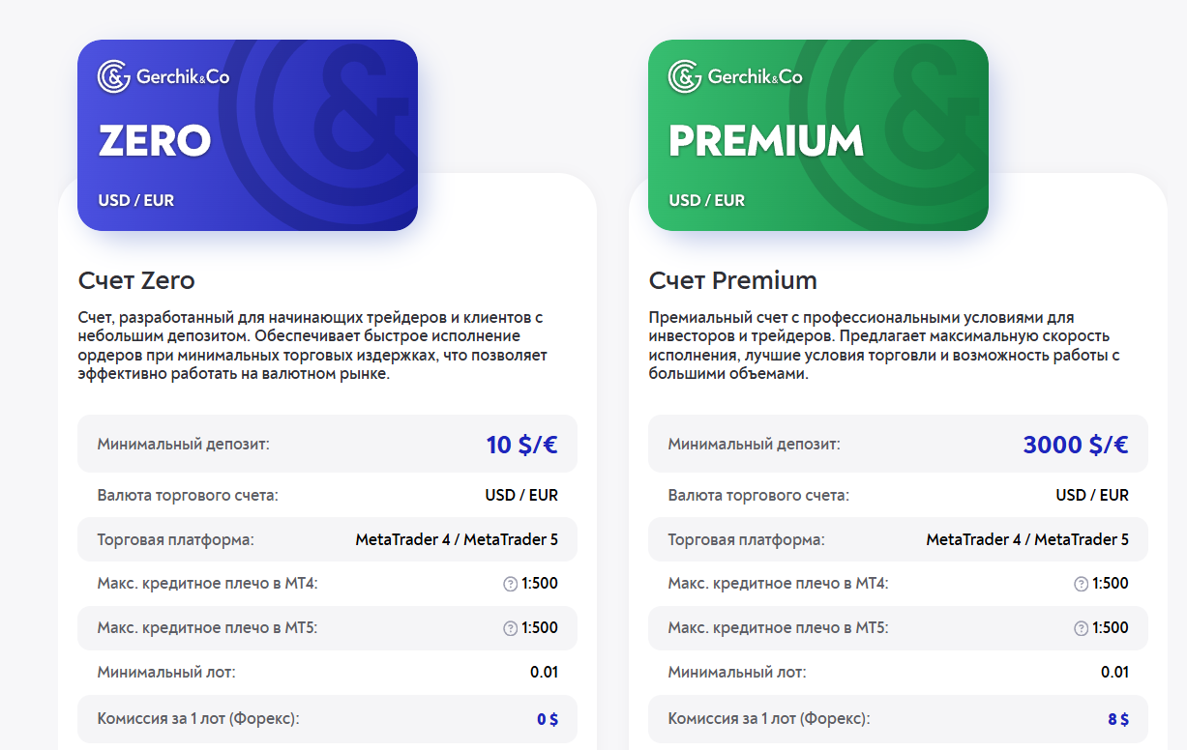Screen dimensions: 1187x750
Task: Click the Premium commission value 8 $
Action: 1118,719
